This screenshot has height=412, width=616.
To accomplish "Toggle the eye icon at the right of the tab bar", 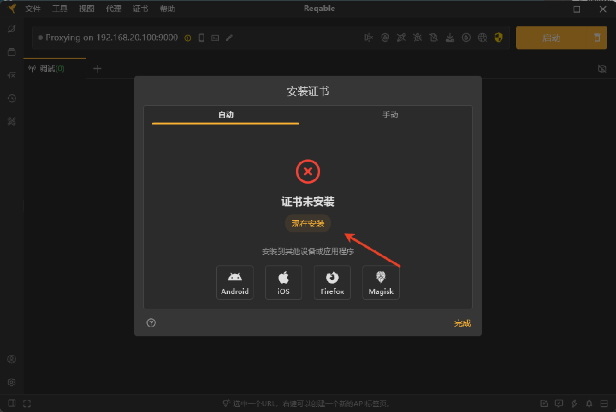I will tap(602, 68).
